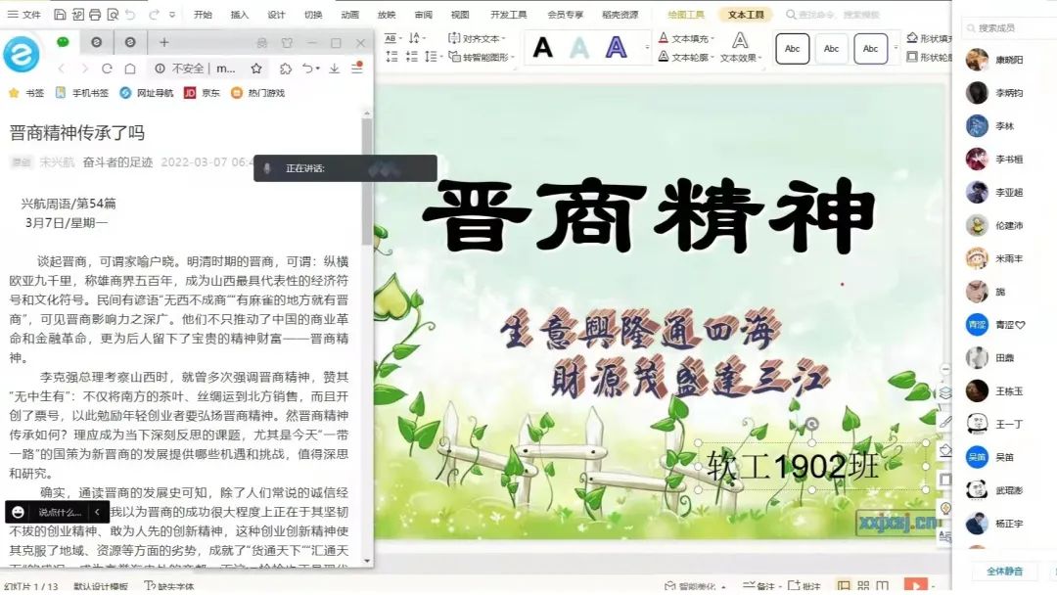Collapse the 说点什么 chat bar arrow
This screenshot has width=1057, height=595.
click(97, 512)
